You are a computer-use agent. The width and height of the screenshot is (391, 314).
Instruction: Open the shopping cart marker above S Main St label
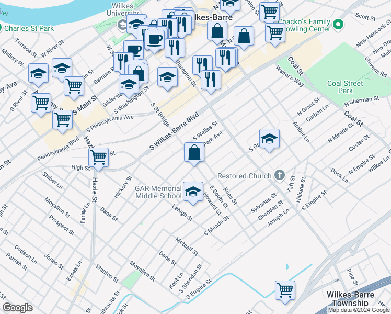(x=74, y=88)
